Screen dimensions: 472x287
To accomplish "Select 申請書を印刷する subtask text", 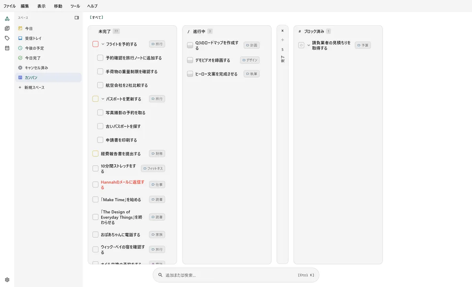I will pos(122,140).
